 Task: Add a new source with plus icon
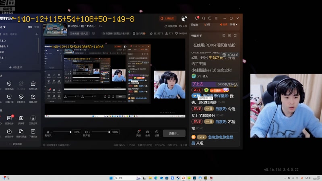tap(37, 34)
